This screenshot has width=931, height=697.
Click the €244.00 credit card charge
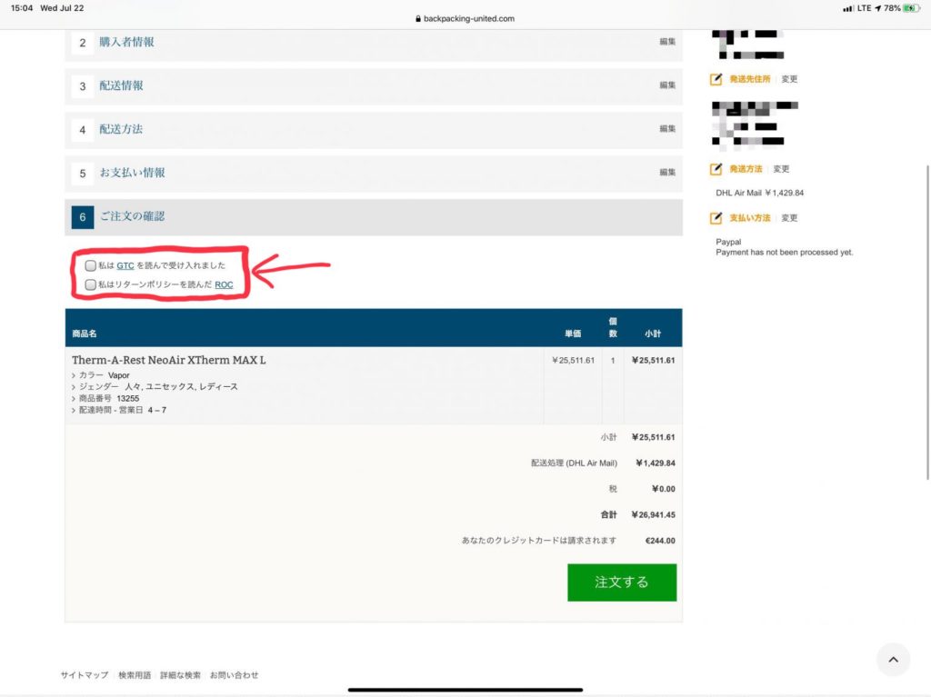[660, 541]
